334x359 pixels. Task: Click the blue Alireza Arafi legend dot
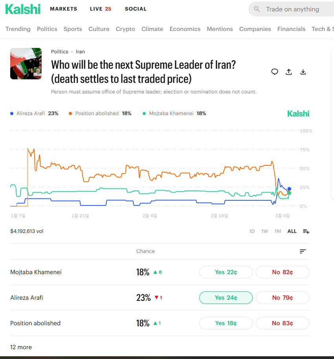click(12, 114)
